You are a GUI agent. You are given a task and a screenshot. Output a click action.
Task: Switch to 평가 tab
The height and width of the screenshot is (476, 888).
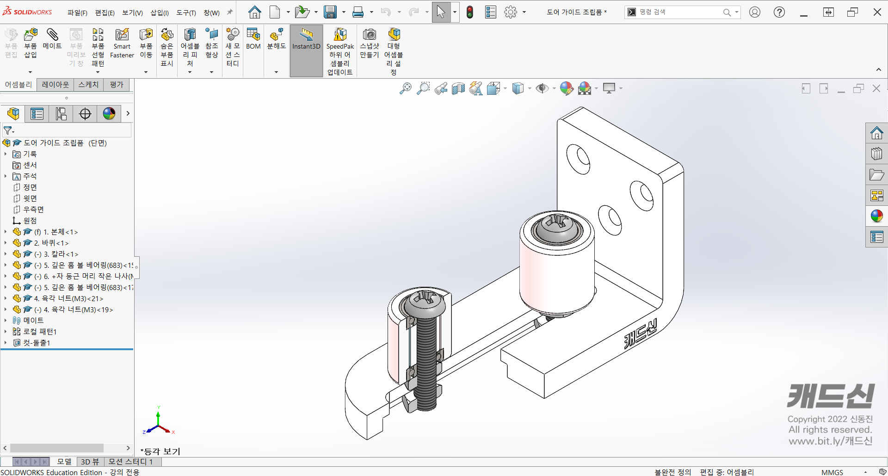117,85
